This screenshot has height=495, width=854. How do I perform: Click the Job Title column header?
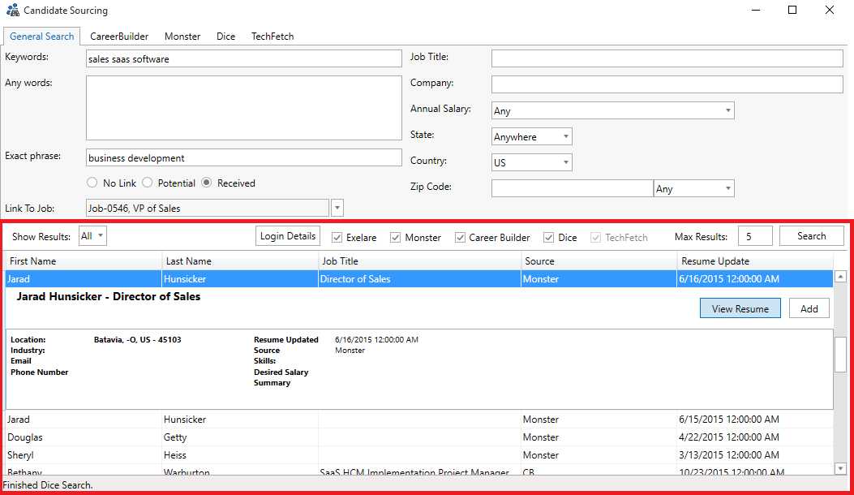pyautogui.click(x=419, y=261)
